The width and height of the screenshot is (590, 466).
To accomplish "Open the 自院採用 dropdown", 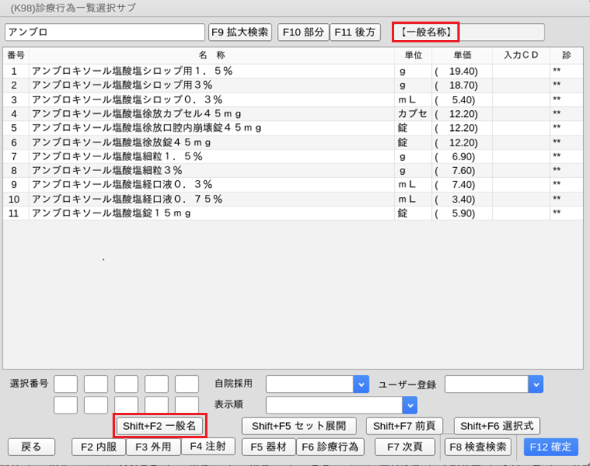I will 360,384.
